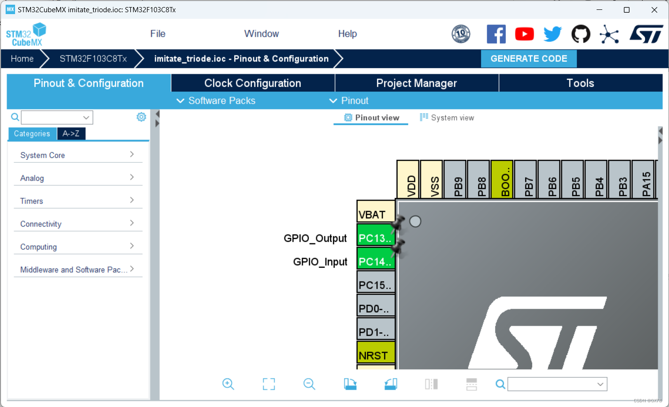The height and width of the screenshot is (407, 669).
Task: Select the PB8 pin on chip
Action: pyautogui.click(x=479, y=180)
